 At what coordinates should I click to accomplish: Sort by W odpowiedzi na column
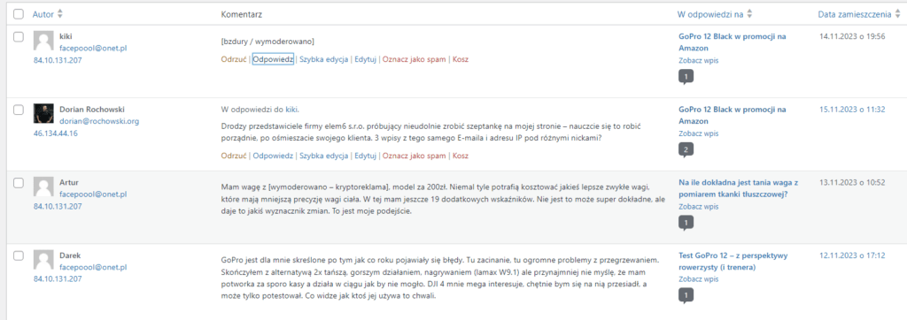715,14
